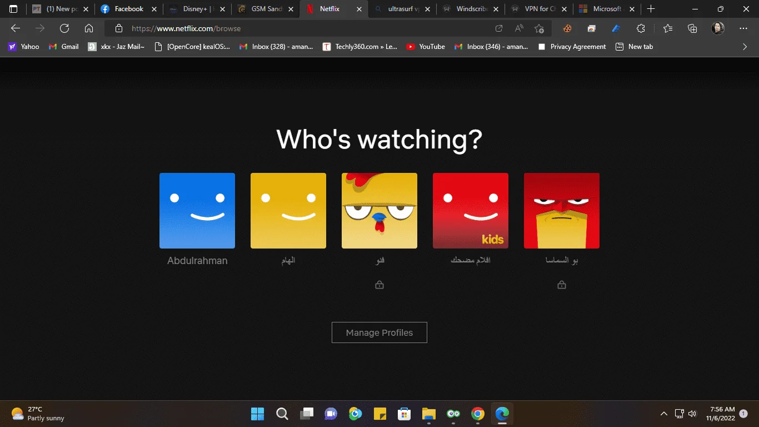Screen dimensions: 759x427
Task: Expand the favorites bar overflow chevron
Action: click(x=745, y=47)
